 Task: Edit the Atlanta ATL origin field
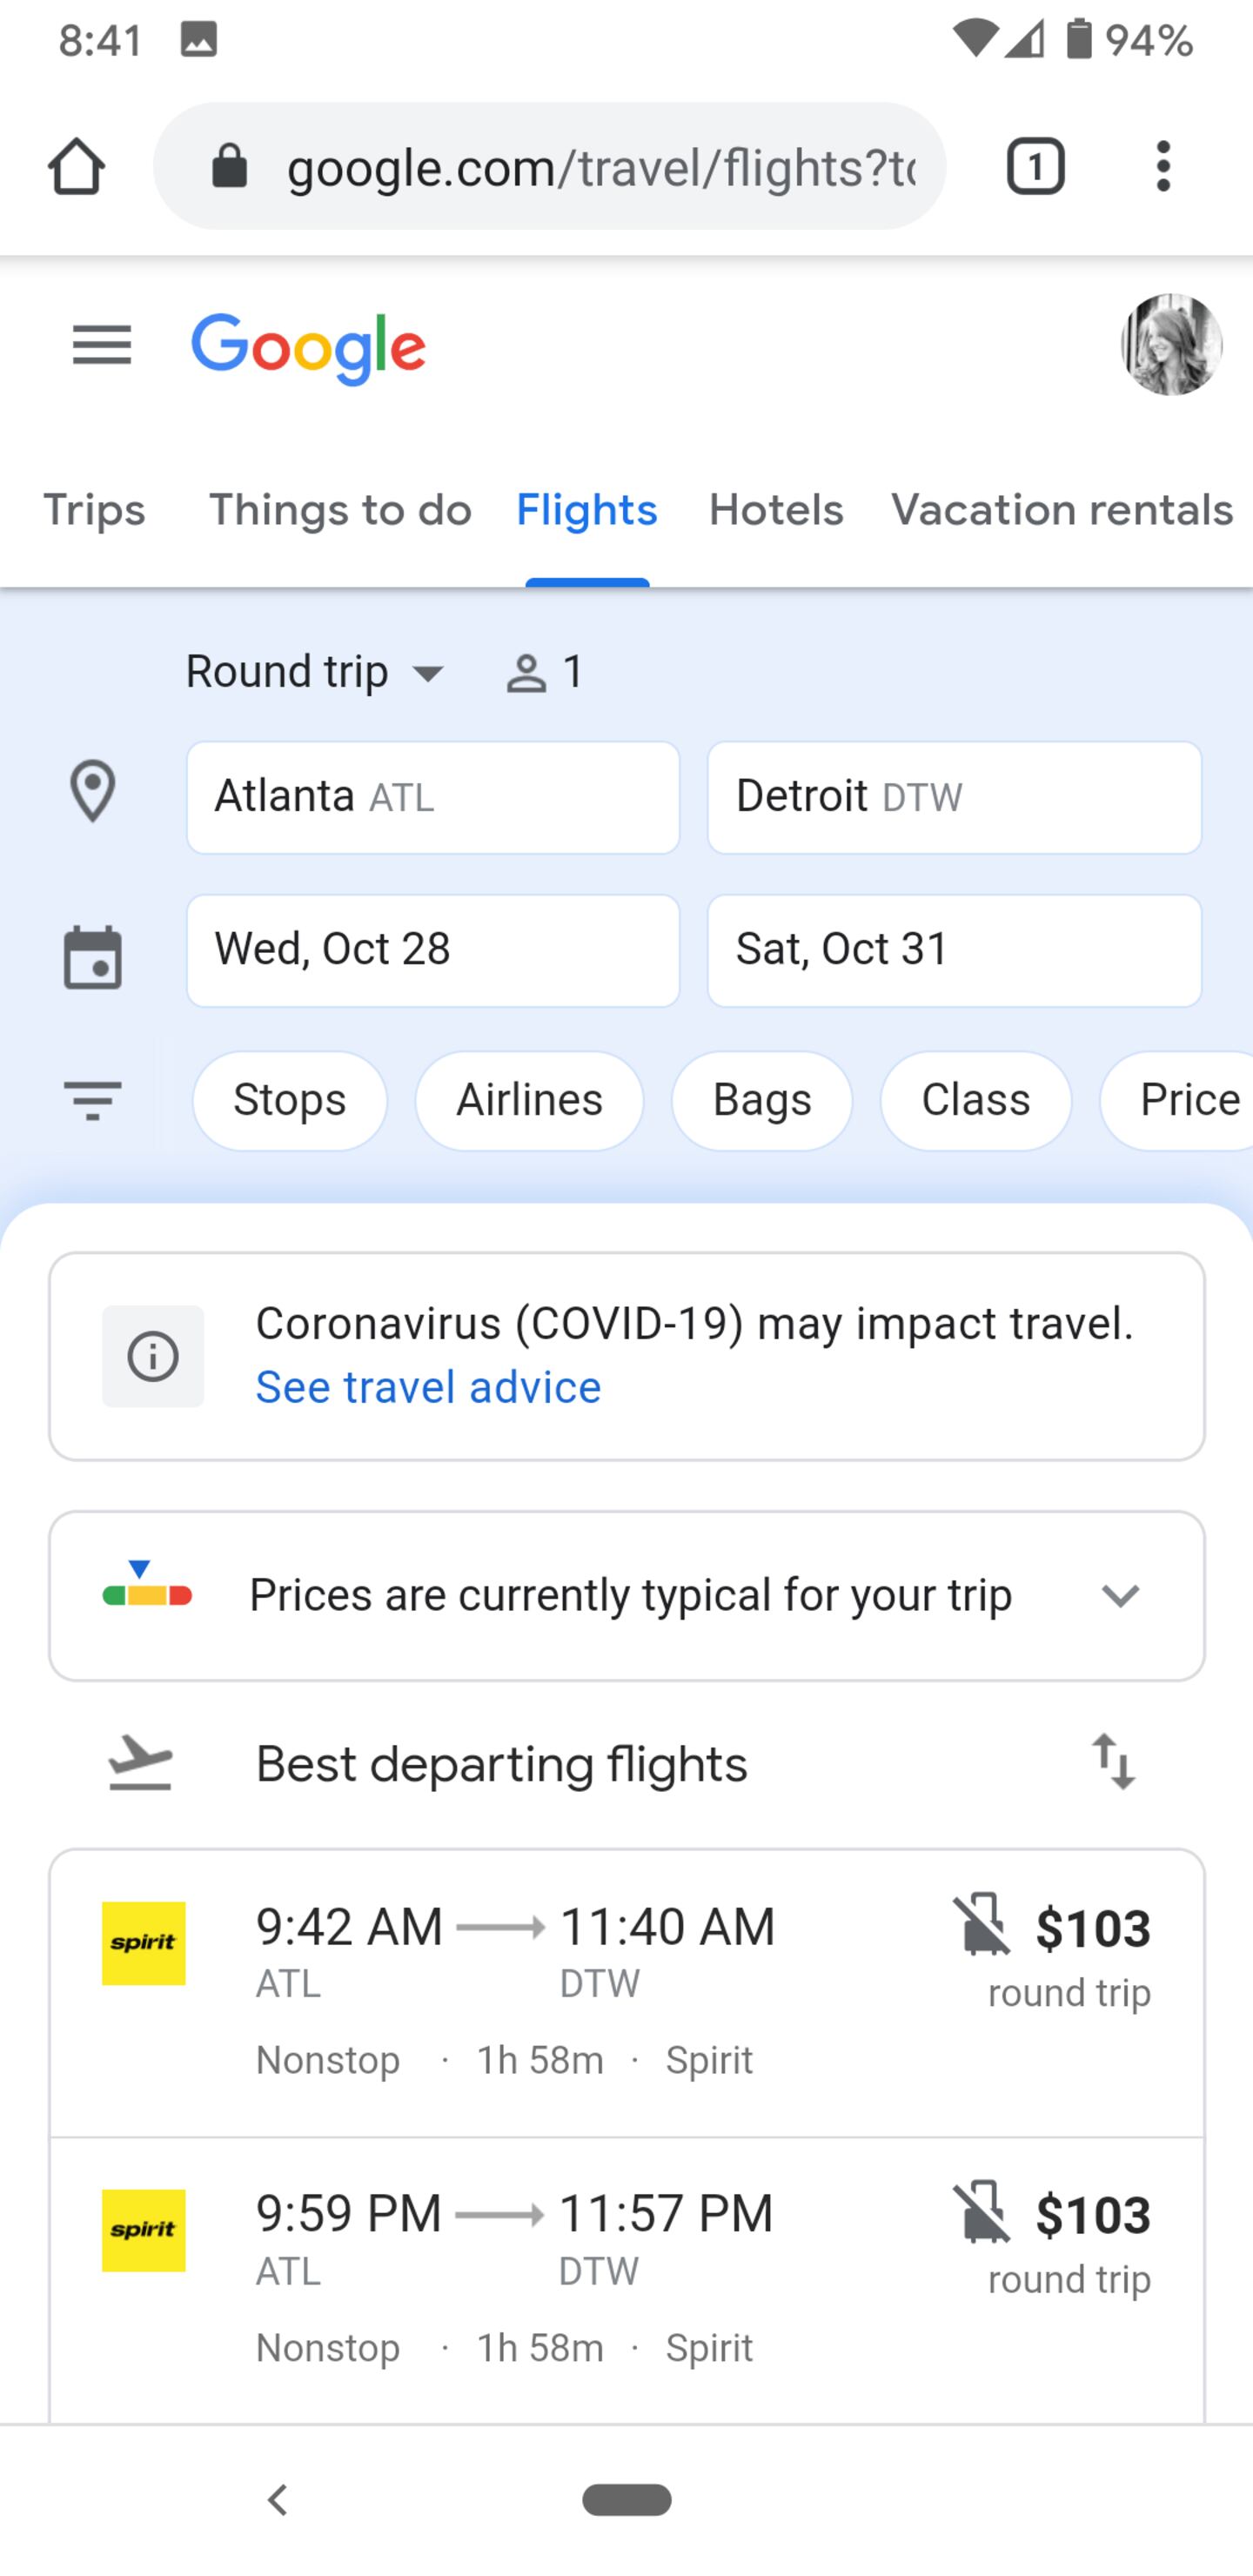433,798
